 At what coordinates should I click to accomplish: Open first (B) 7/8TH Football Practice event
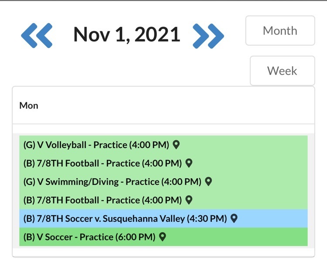pos(102,163)
